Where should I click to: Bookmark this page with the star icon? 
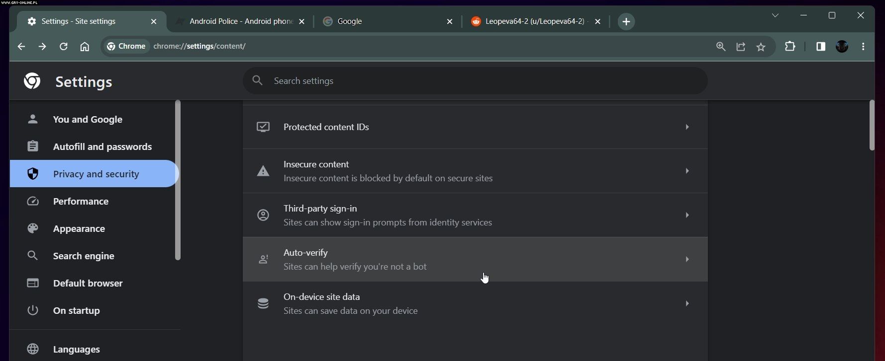click(761, 47)
